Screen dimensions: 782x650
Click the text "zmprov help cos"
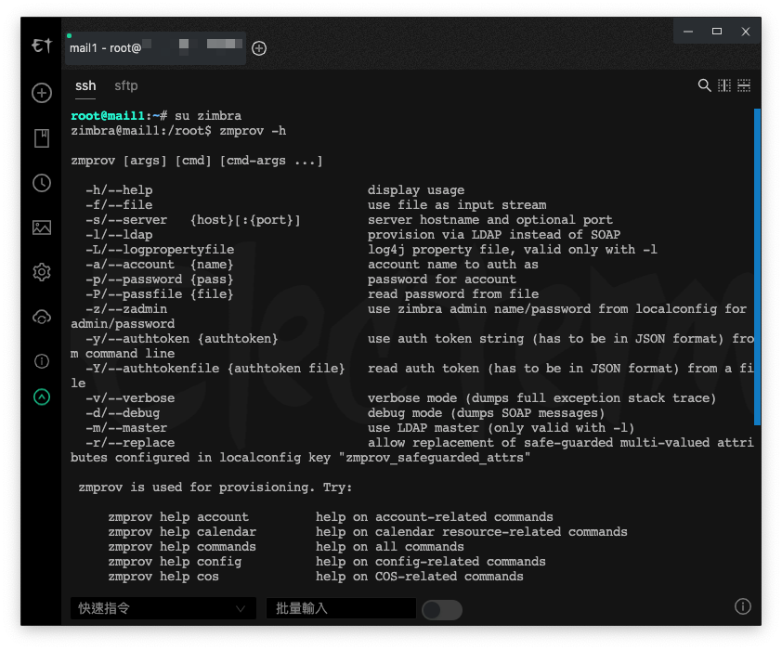pyautogui.click(x=163, y=577)
